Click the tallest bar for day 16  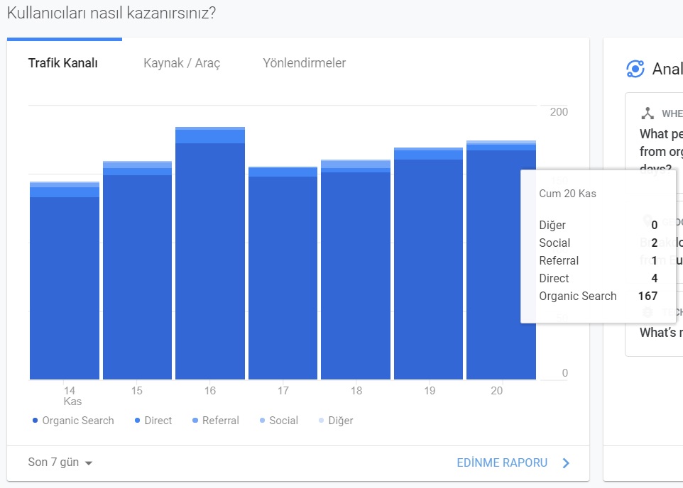(x=210, y=253)
